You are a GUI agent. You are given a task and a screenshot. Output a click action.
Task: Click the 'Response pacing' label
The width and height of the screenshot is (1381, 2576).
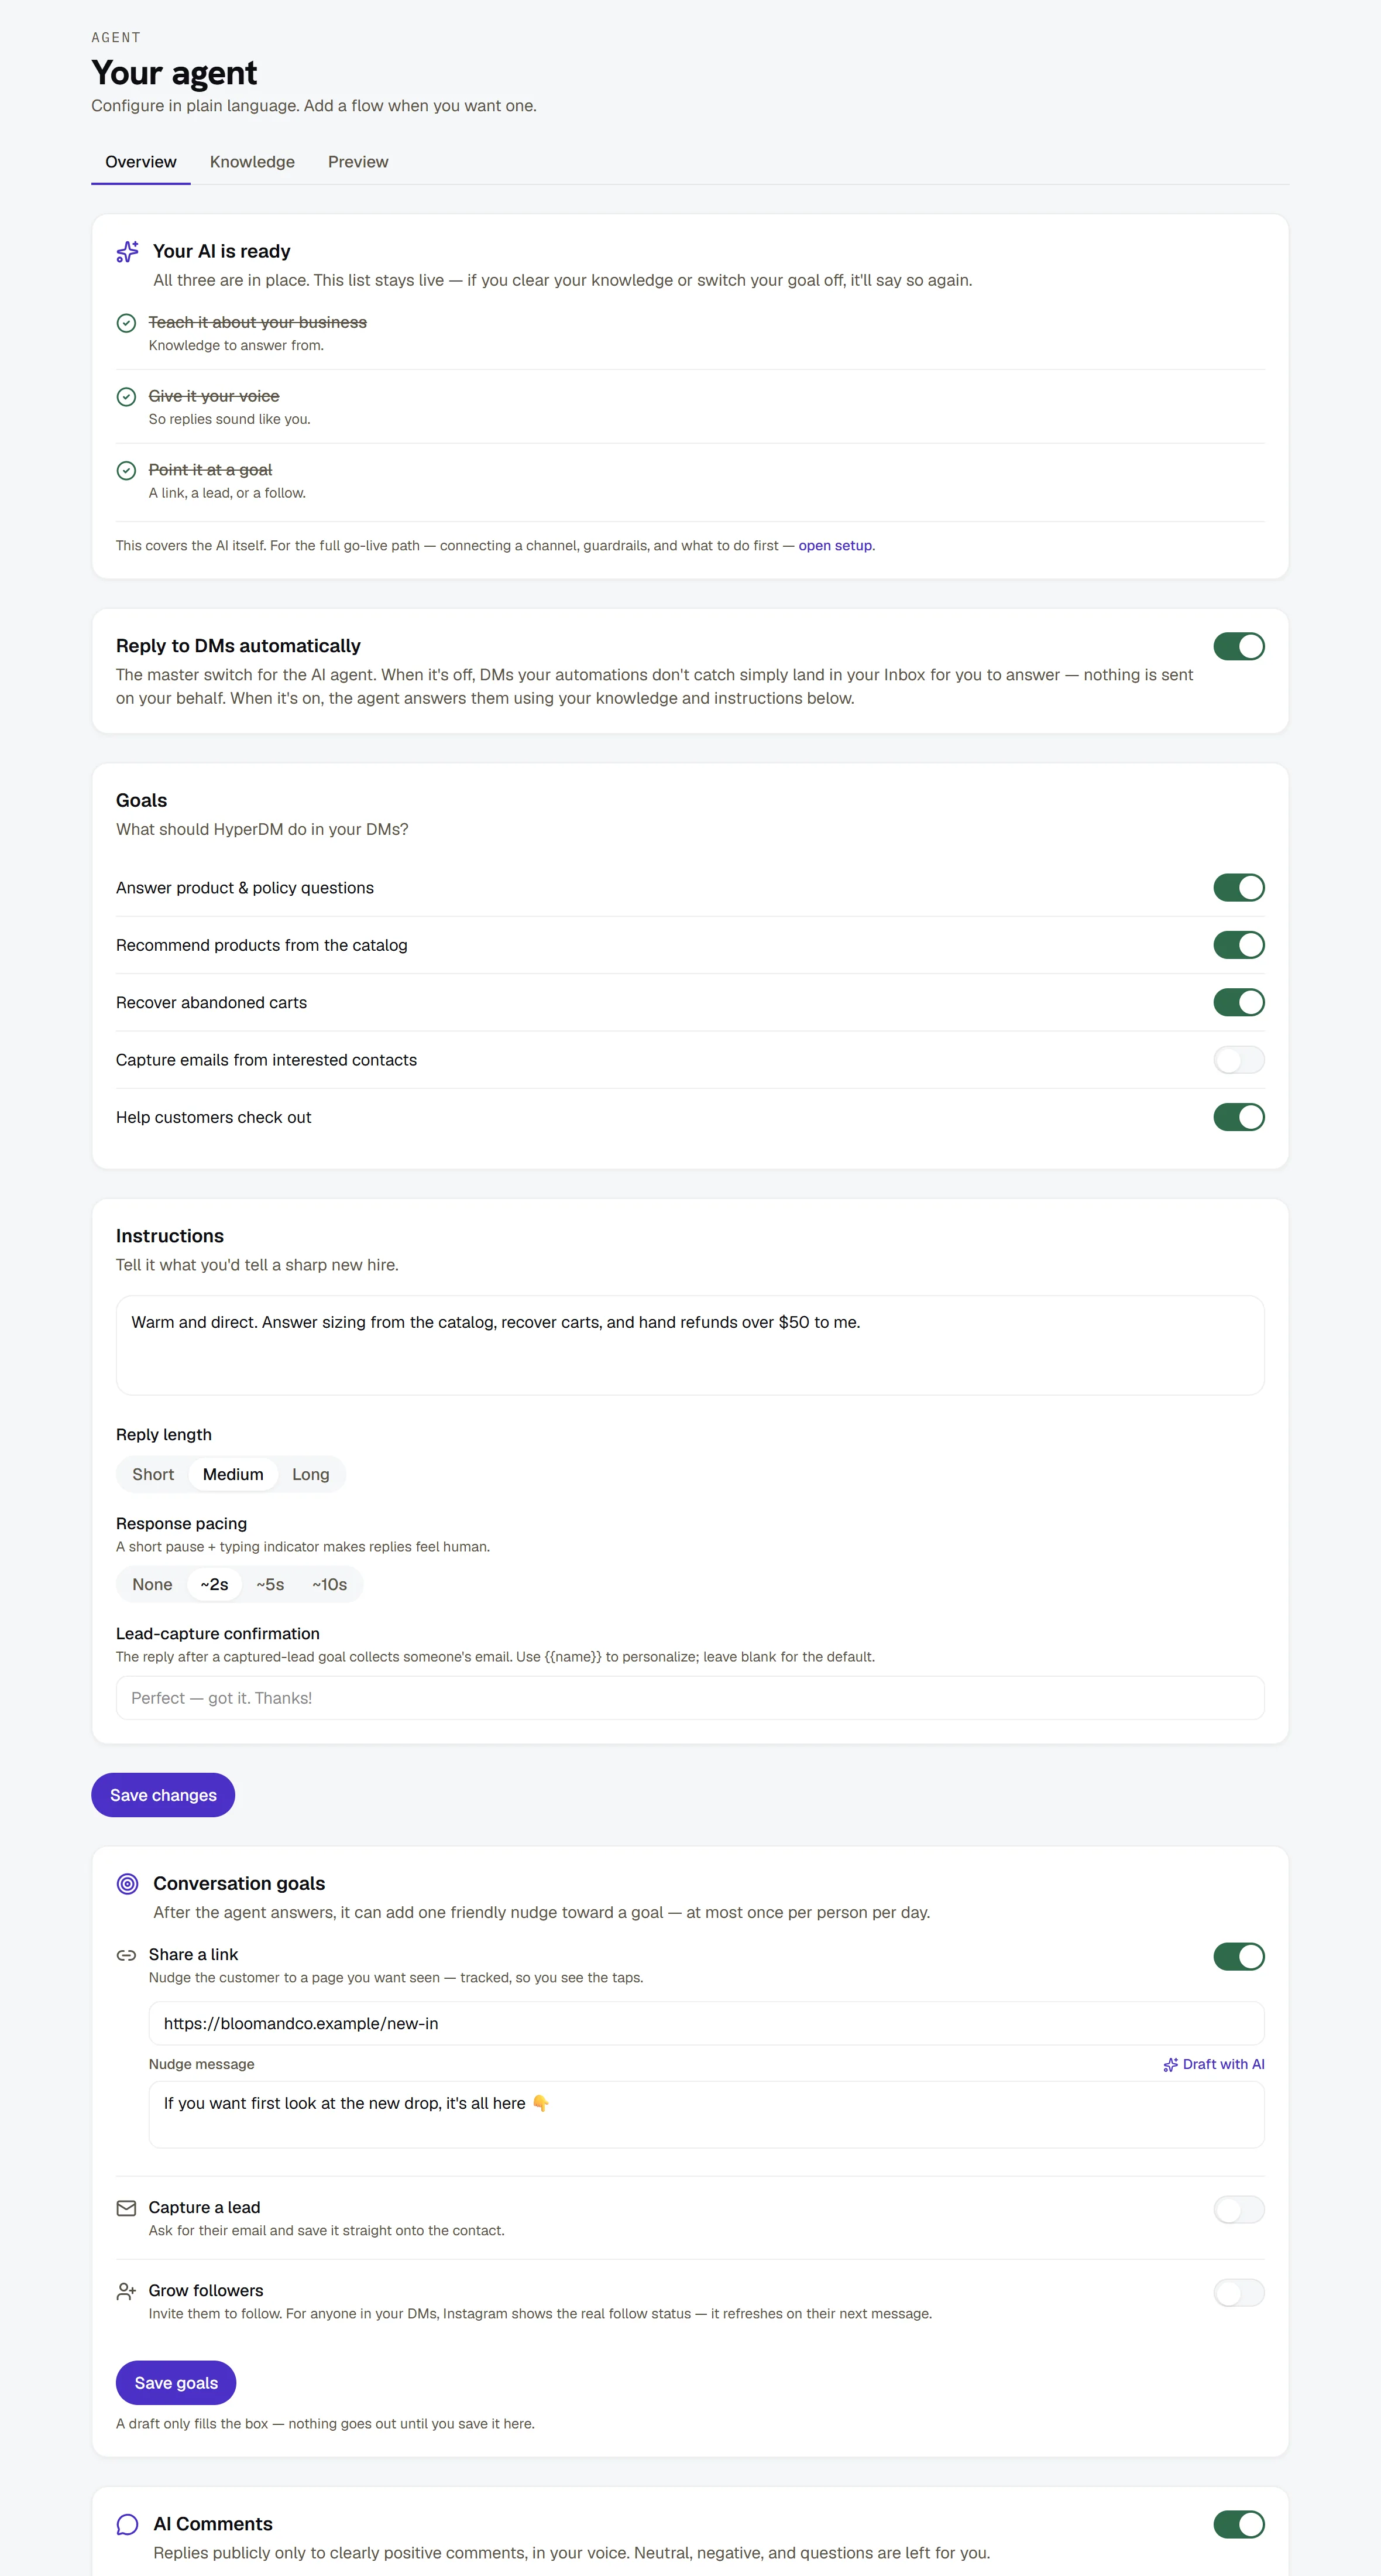tap(181, 1524)
